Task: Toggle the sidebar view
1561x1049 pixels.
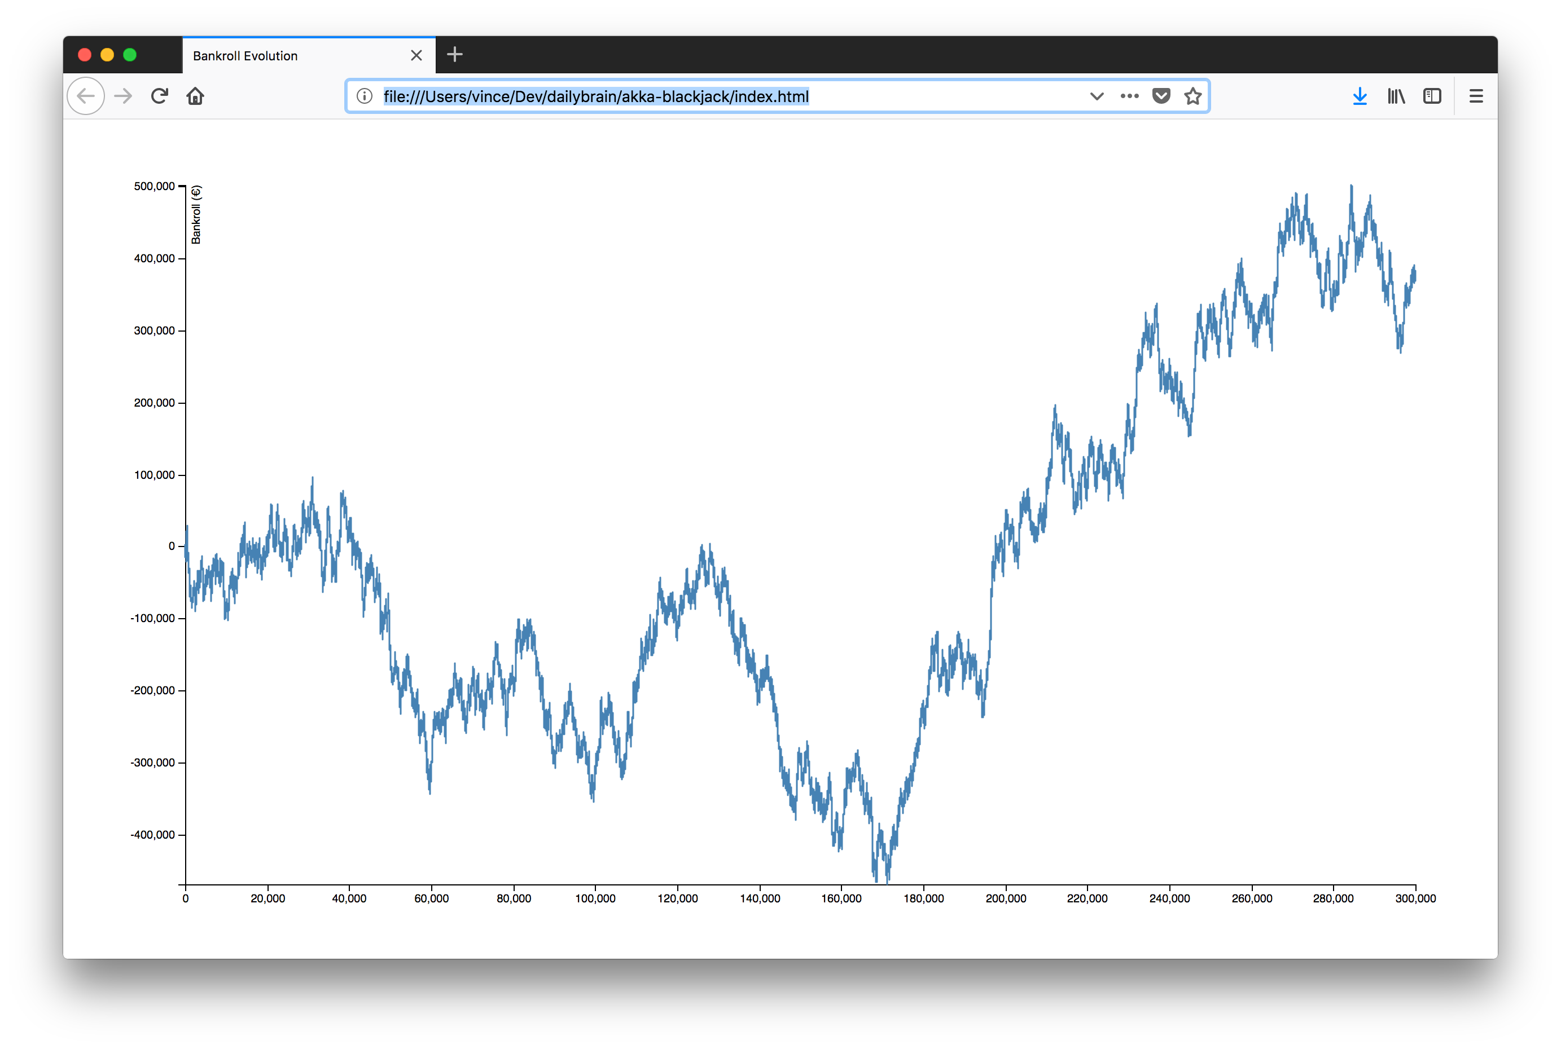Action: coord(1432,96)
